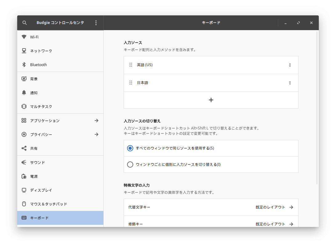Click the 電源 sidebar label
The image size is (336, 246).
click(34, 177)
